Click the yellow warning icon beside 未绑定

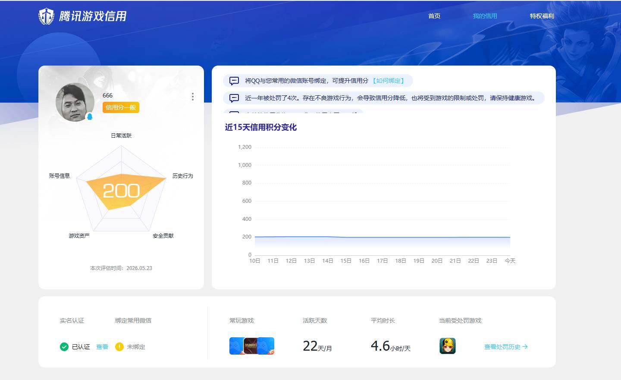119,347
